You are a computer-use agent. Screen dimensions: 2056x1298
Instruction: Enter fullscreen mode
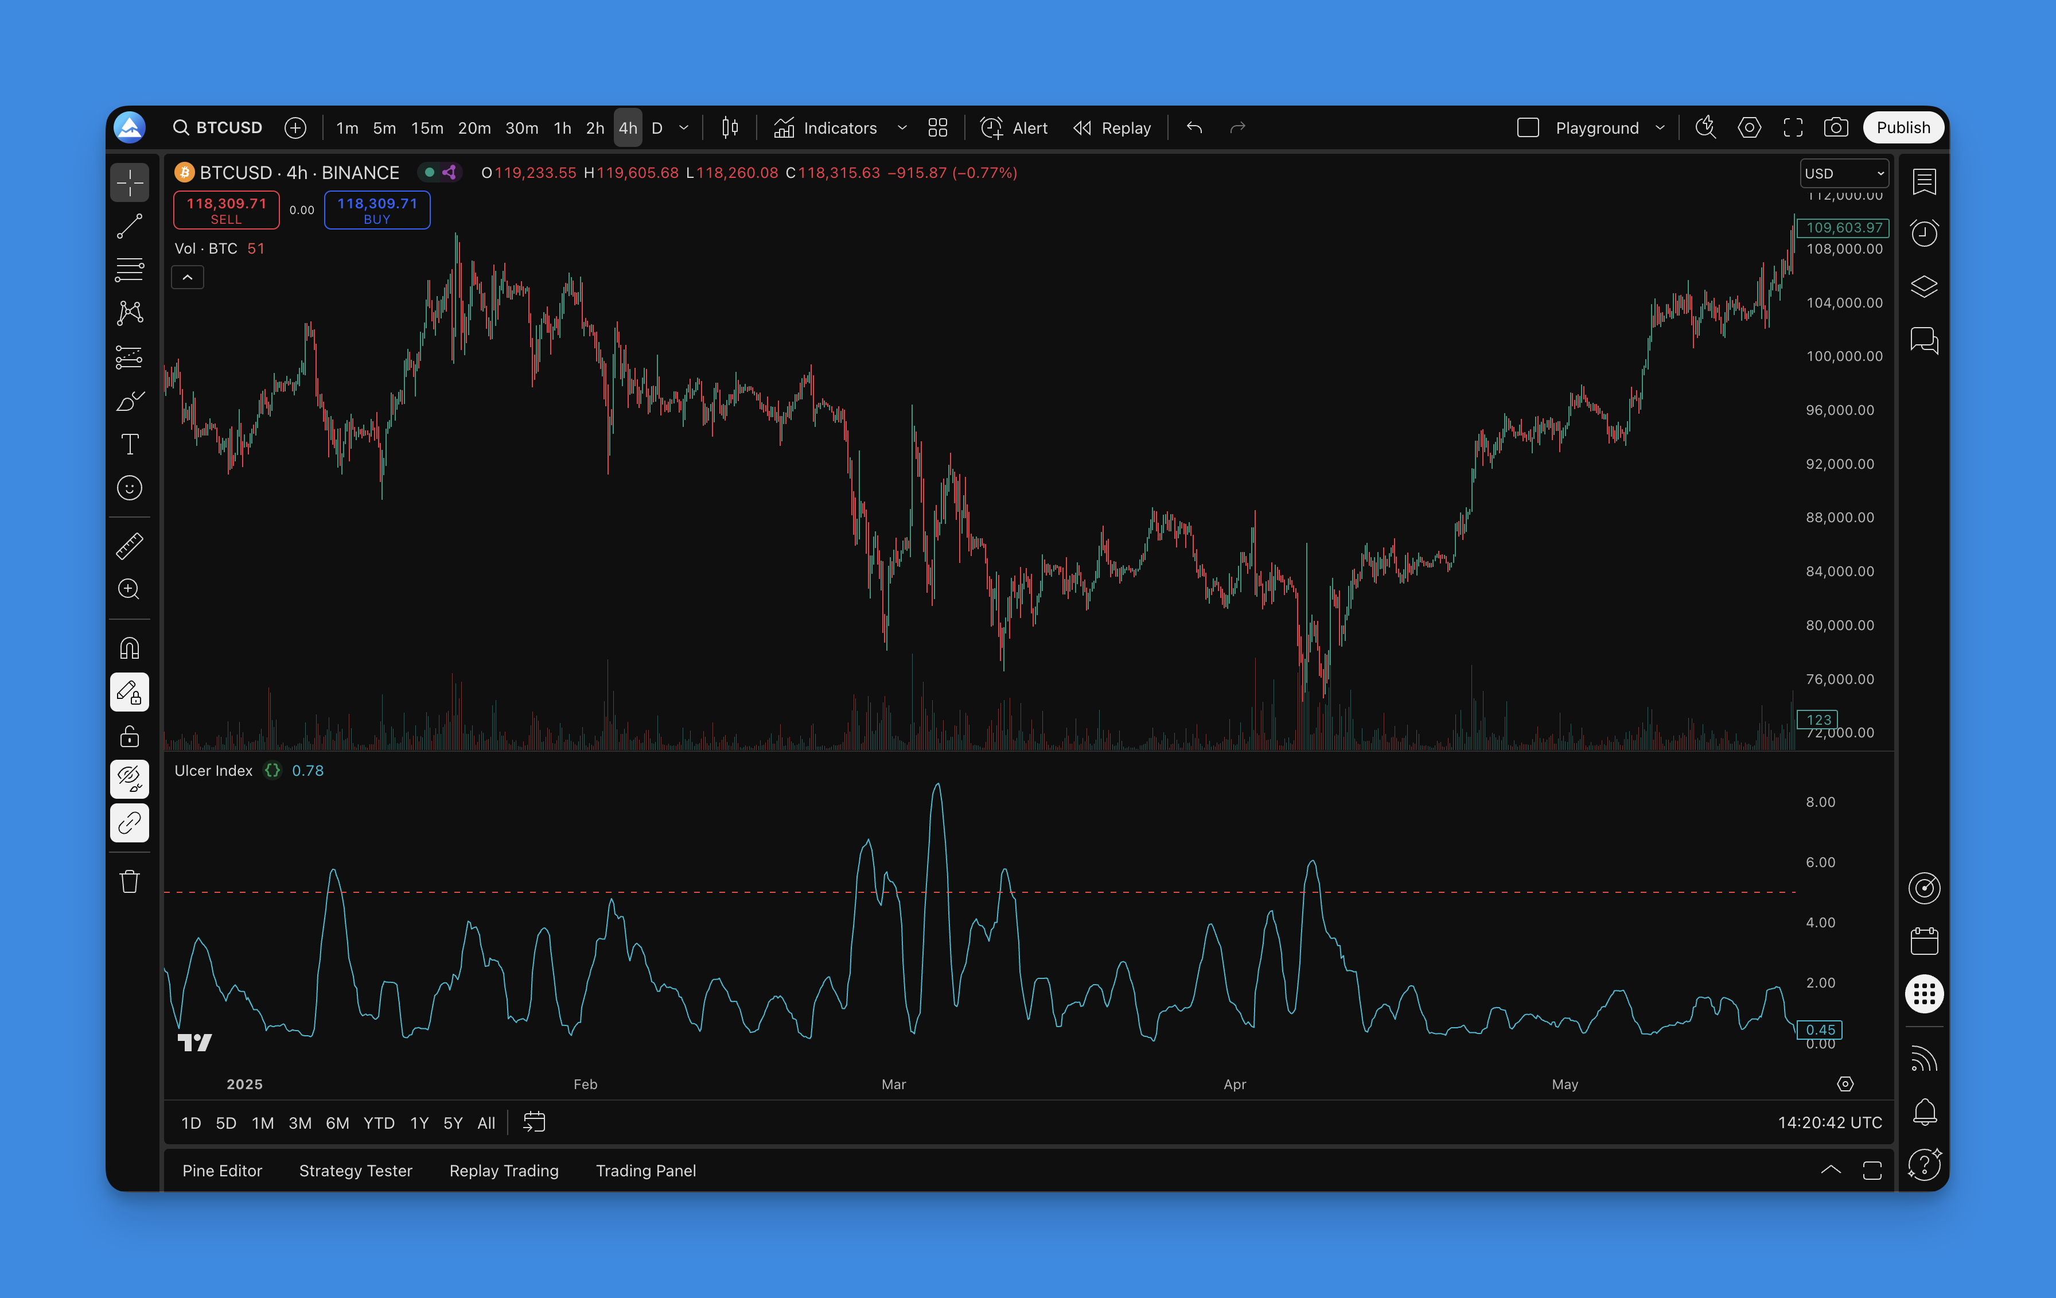(1793, 128)
